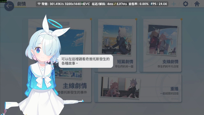Open 支線劇情 side story card
Screen dimensions: 204x115
tap(160, 45)
